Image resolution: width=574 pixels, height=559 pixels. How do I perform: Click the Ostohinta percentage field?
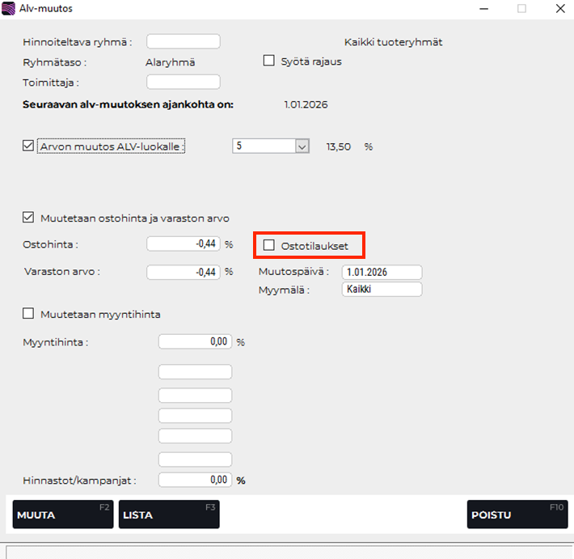(184, 244)
